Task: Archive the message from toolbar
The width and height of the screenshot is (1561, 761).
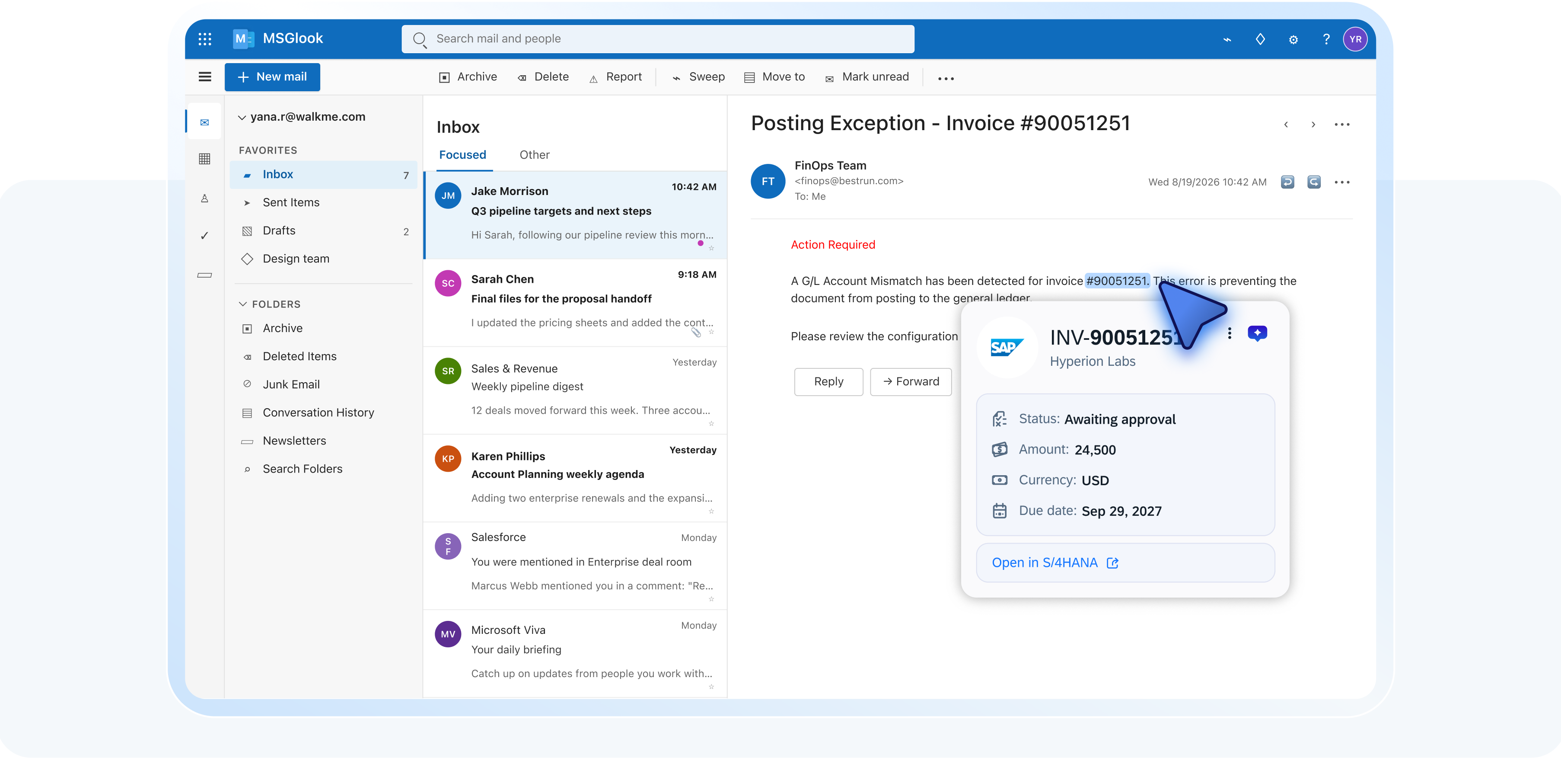Action: click(468, 77)
